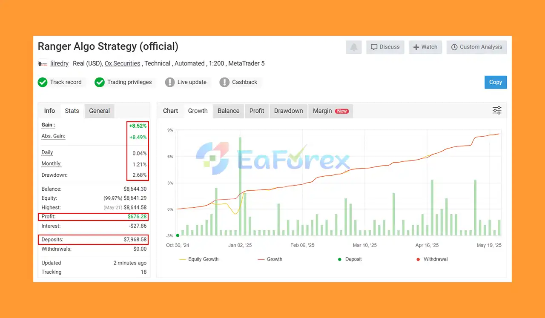545x318 pixels.
Task: Click the Track record label
Action: pos(66,82)
